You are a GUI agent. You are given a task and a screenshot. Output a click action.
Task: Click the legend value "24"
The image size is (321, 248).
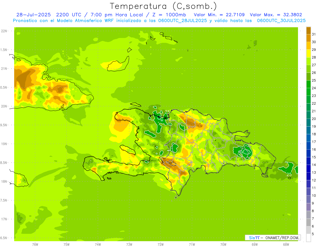pyautogui.click(x=314, y=88)
